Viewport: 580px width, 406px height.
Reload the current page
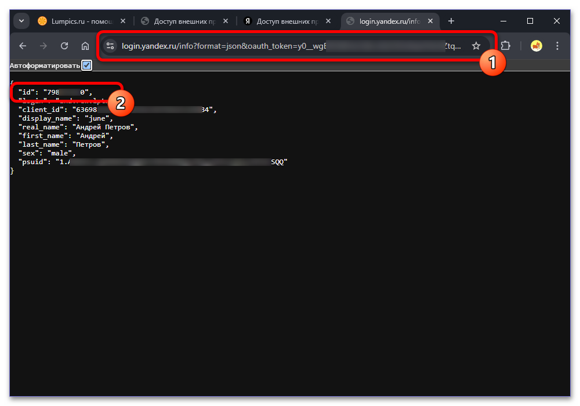click(x=64, y=46)
